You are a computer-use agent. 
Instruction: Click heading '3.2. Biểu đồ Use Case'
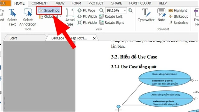(134, 57)
